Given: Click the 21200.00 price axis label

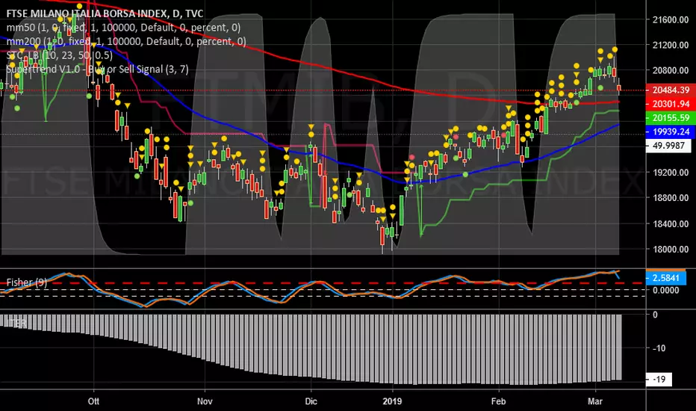Looking at the screenshot, I should pyautogui.click(x=671, y=45).
